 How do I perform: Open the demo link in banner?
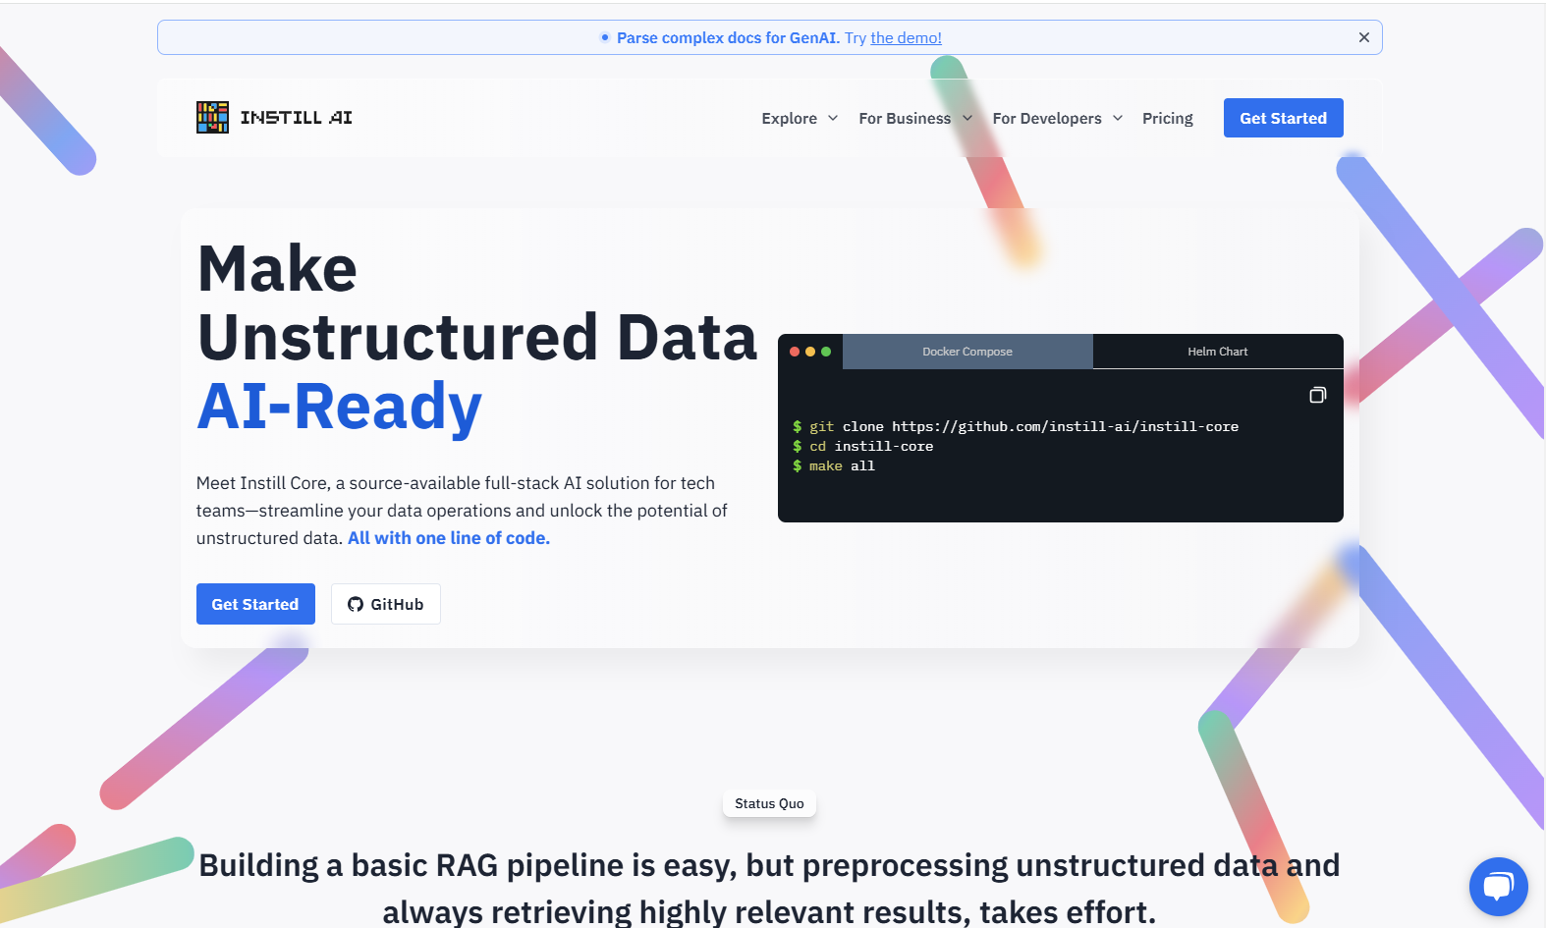[906, 37]
